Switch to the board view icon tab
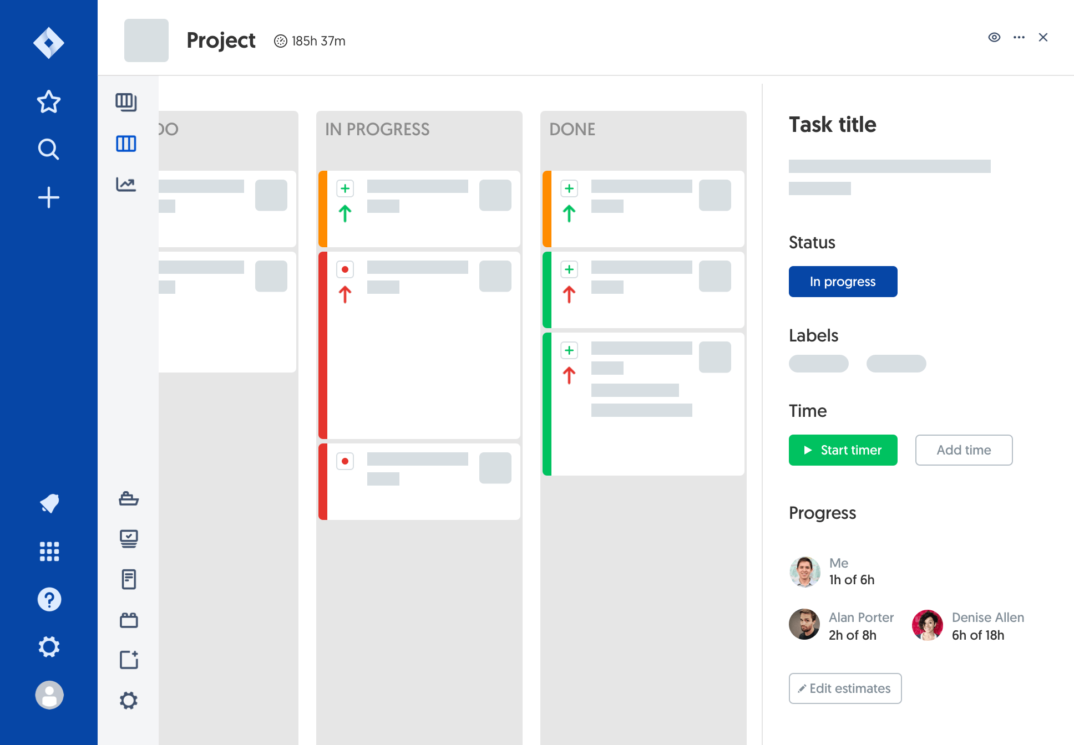 click(x=126, y=144)
